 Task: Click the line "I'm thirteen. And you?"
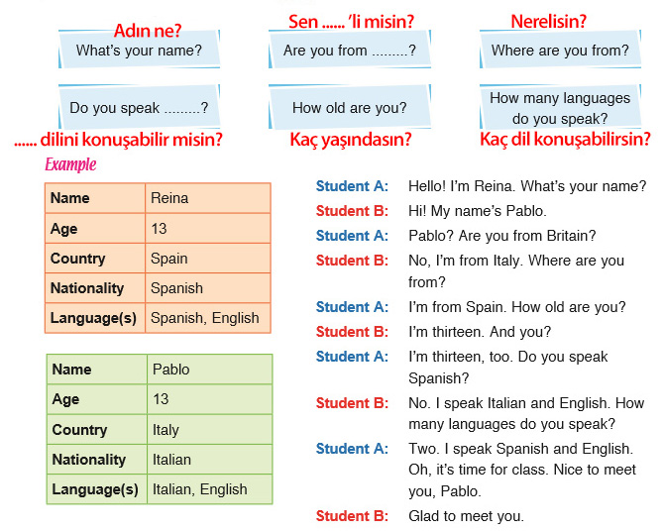[x=480, y=332]
